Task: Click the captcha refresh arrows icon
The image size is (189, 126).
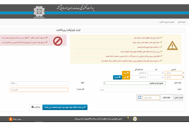Action: click(140, 97)
